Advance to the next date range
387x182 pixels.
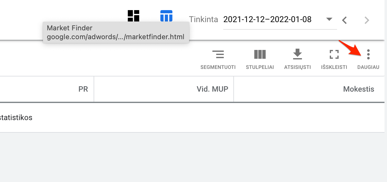(367, 20)
